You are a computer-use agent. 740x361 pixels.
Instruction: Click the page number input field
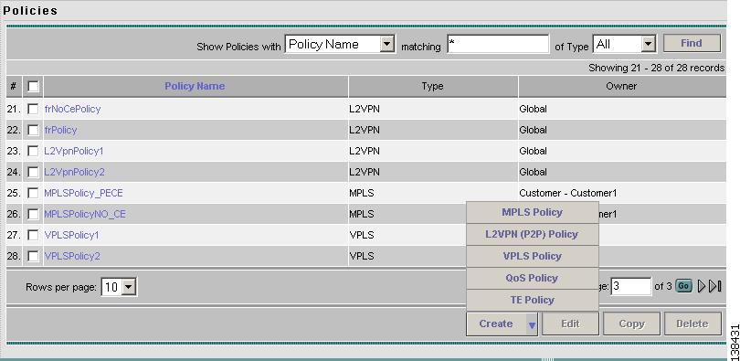(x=631, y=286)
